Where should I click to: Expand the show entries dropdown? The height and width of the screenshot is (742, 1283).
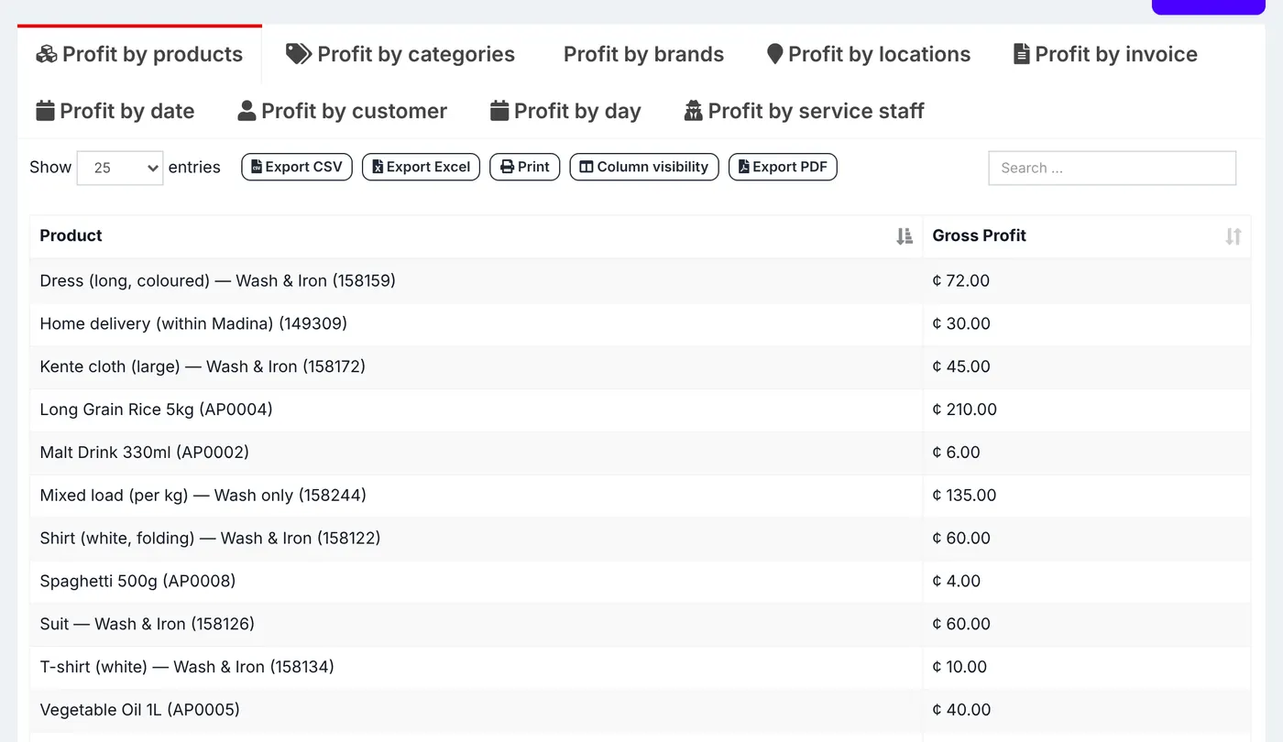click(120, 168)
